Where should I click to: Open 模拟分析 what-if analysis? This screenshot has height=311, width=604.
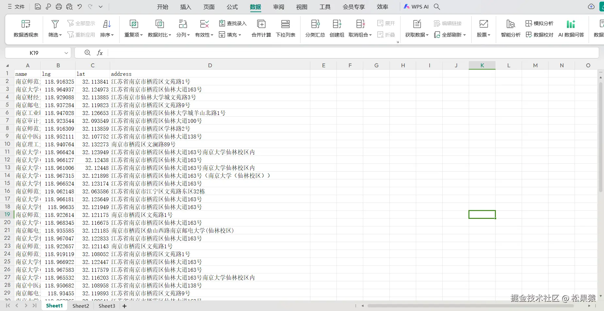[x=539, y=23]
